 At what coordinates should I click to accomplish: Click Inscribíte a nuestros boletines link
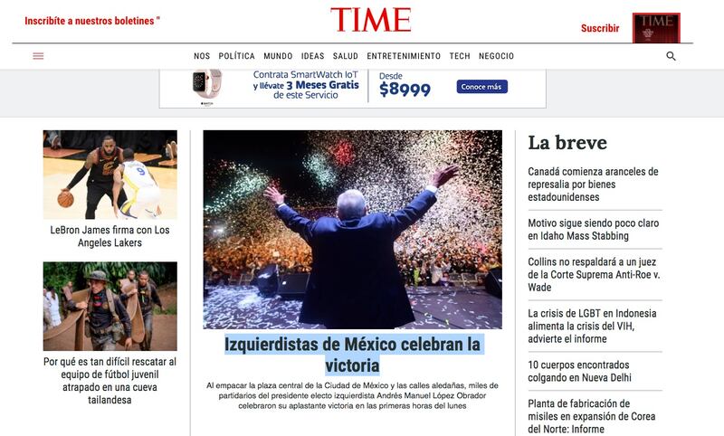(x=92, y=21)
